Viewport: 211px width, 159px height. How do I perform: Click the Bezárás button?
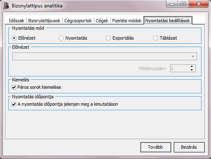[x=189, y=147]
